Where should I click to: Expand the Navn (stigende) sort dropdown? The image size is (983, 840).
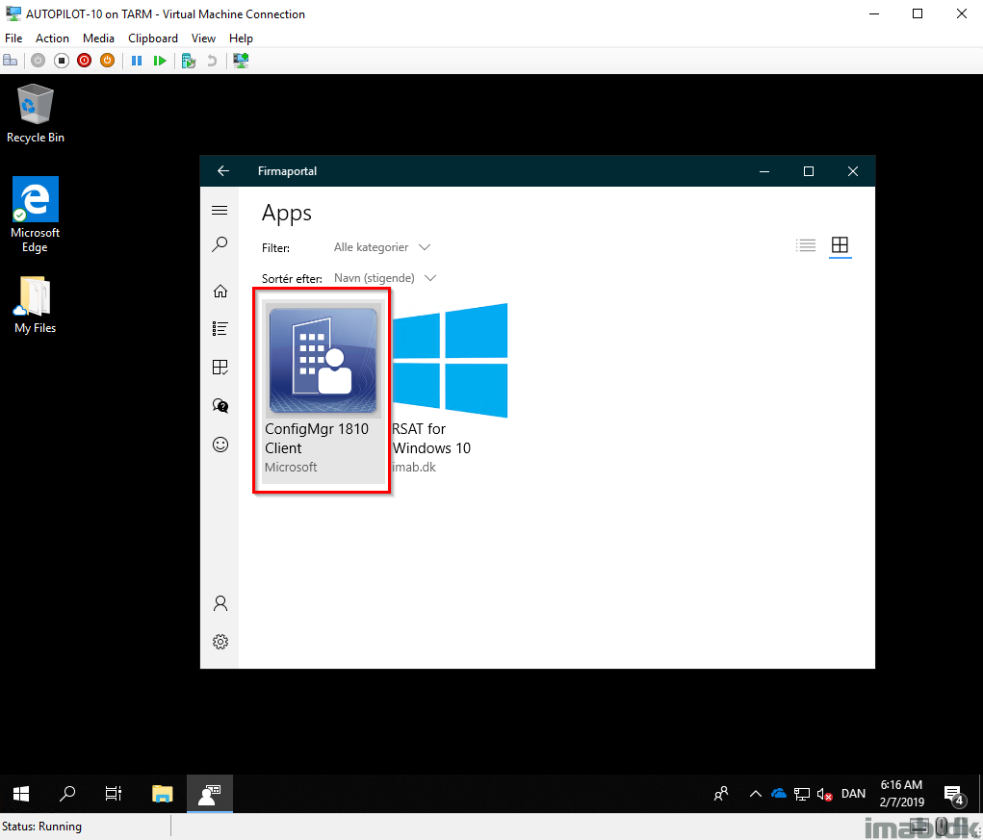click(385, 278)
